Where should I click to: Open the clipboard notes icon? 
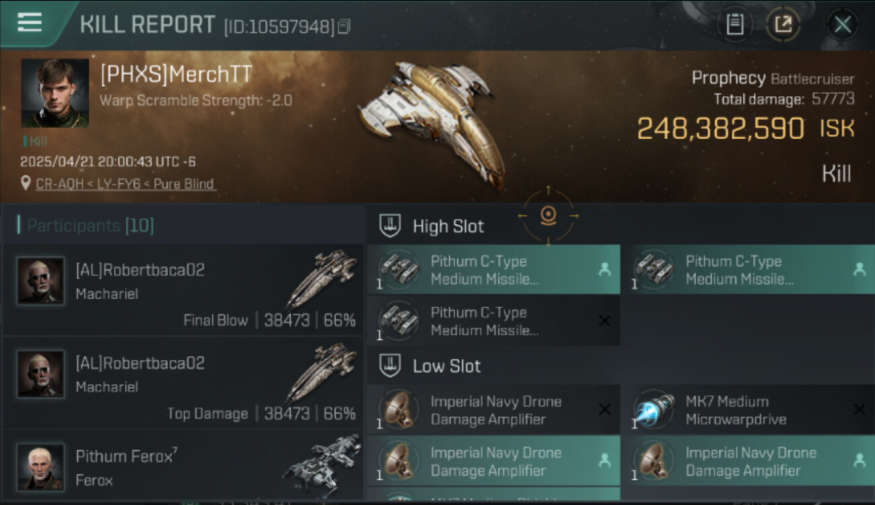734,25
